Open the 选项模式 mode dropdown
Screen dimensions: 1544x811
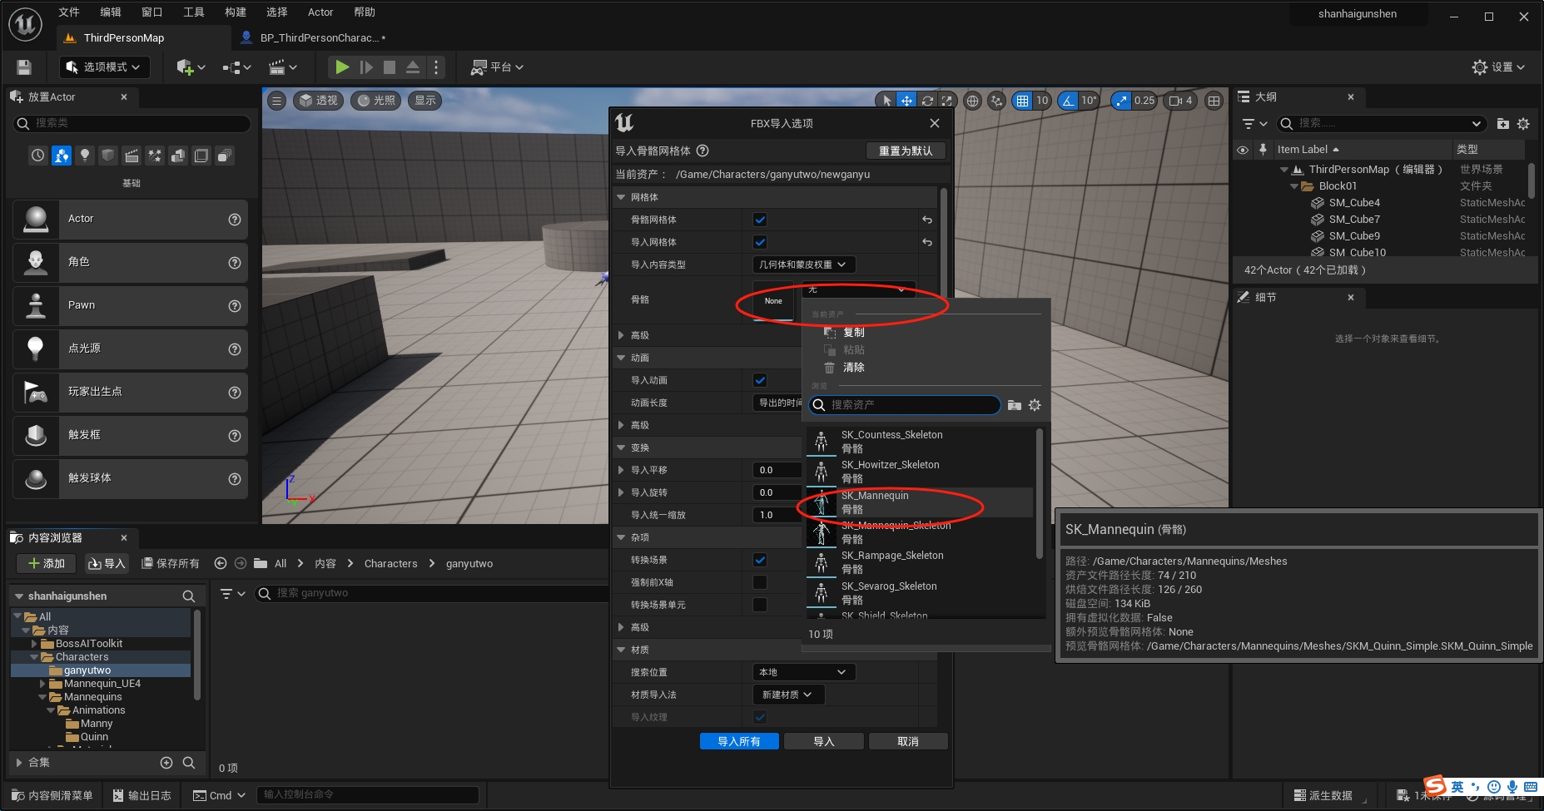pos(105,67)
